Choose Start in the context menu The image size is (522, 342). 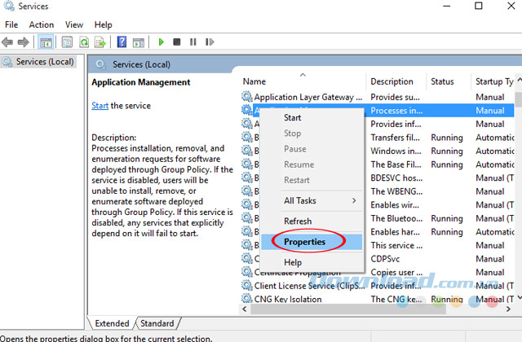click(312, 117)
